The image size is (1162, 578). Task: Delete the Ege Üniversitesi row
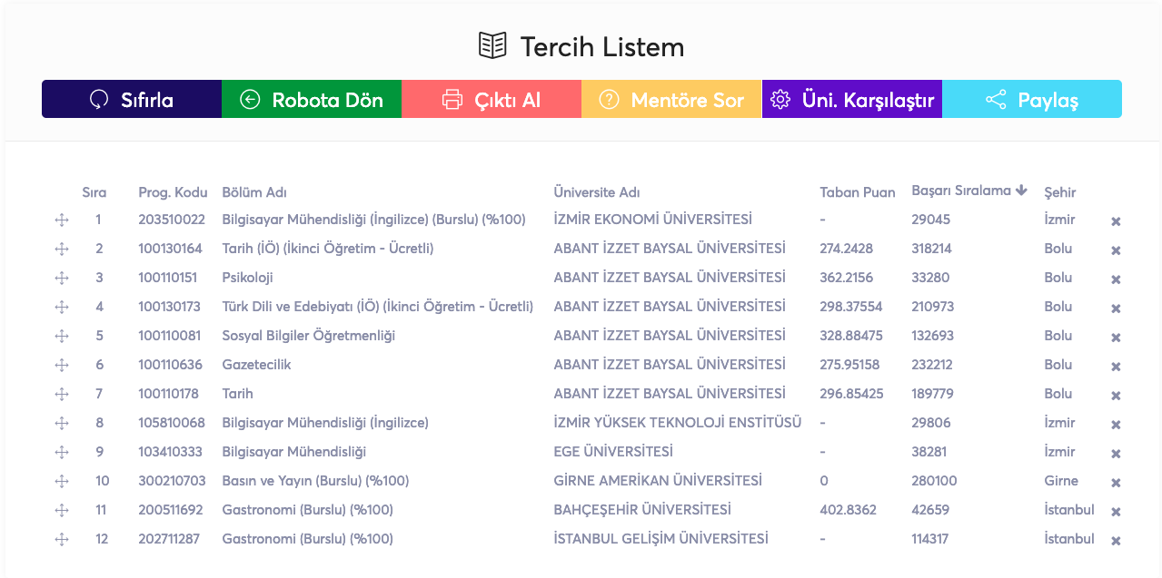[x=1116, y=454]
